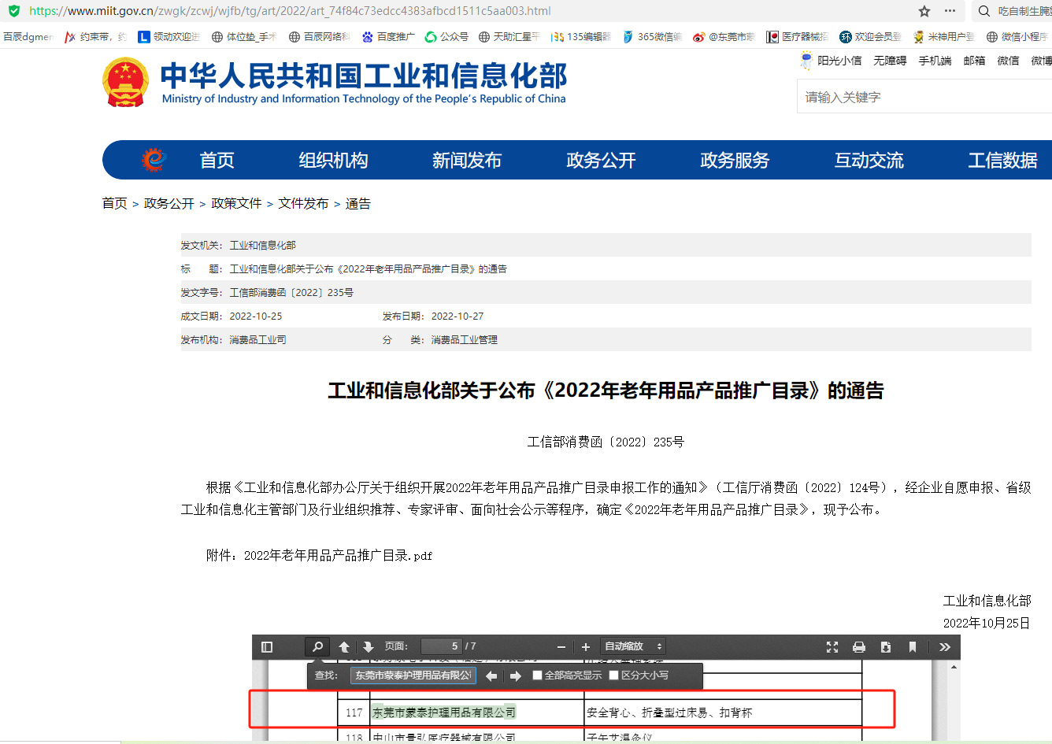Viewport: 1052px width, 744px height.
Task: Open the 2022年老年用品产品推广目录.pdf attachment link
Action: pyautogui.click(x=338, y=556)
